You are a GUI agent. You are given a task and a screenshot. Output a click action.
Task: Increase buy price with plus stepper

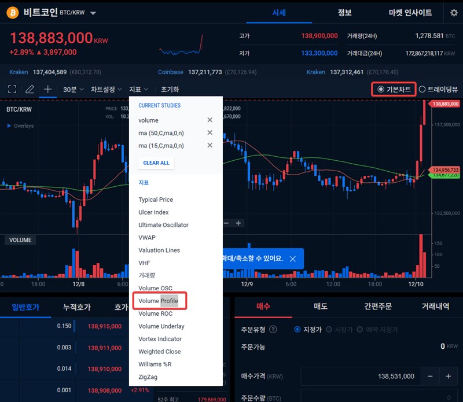448,376
